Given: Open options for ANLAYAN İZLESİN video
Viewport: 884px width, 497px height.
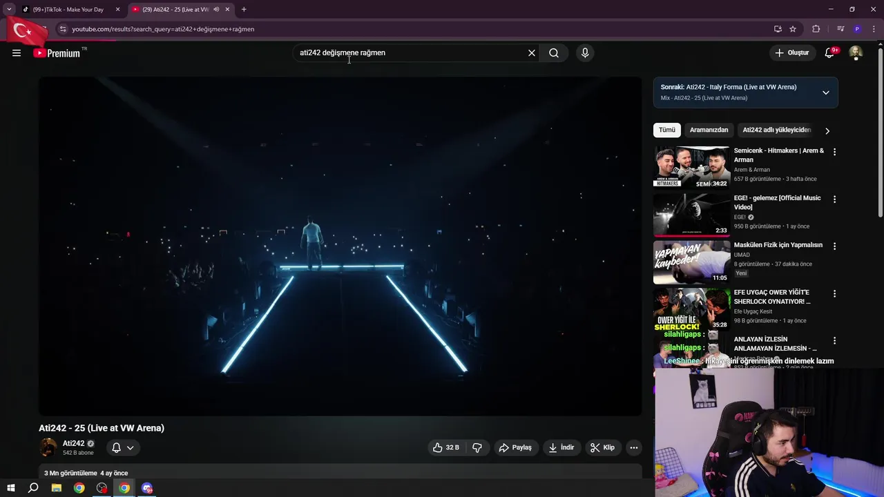Looking at the screenshot, I should coord(834,340).
